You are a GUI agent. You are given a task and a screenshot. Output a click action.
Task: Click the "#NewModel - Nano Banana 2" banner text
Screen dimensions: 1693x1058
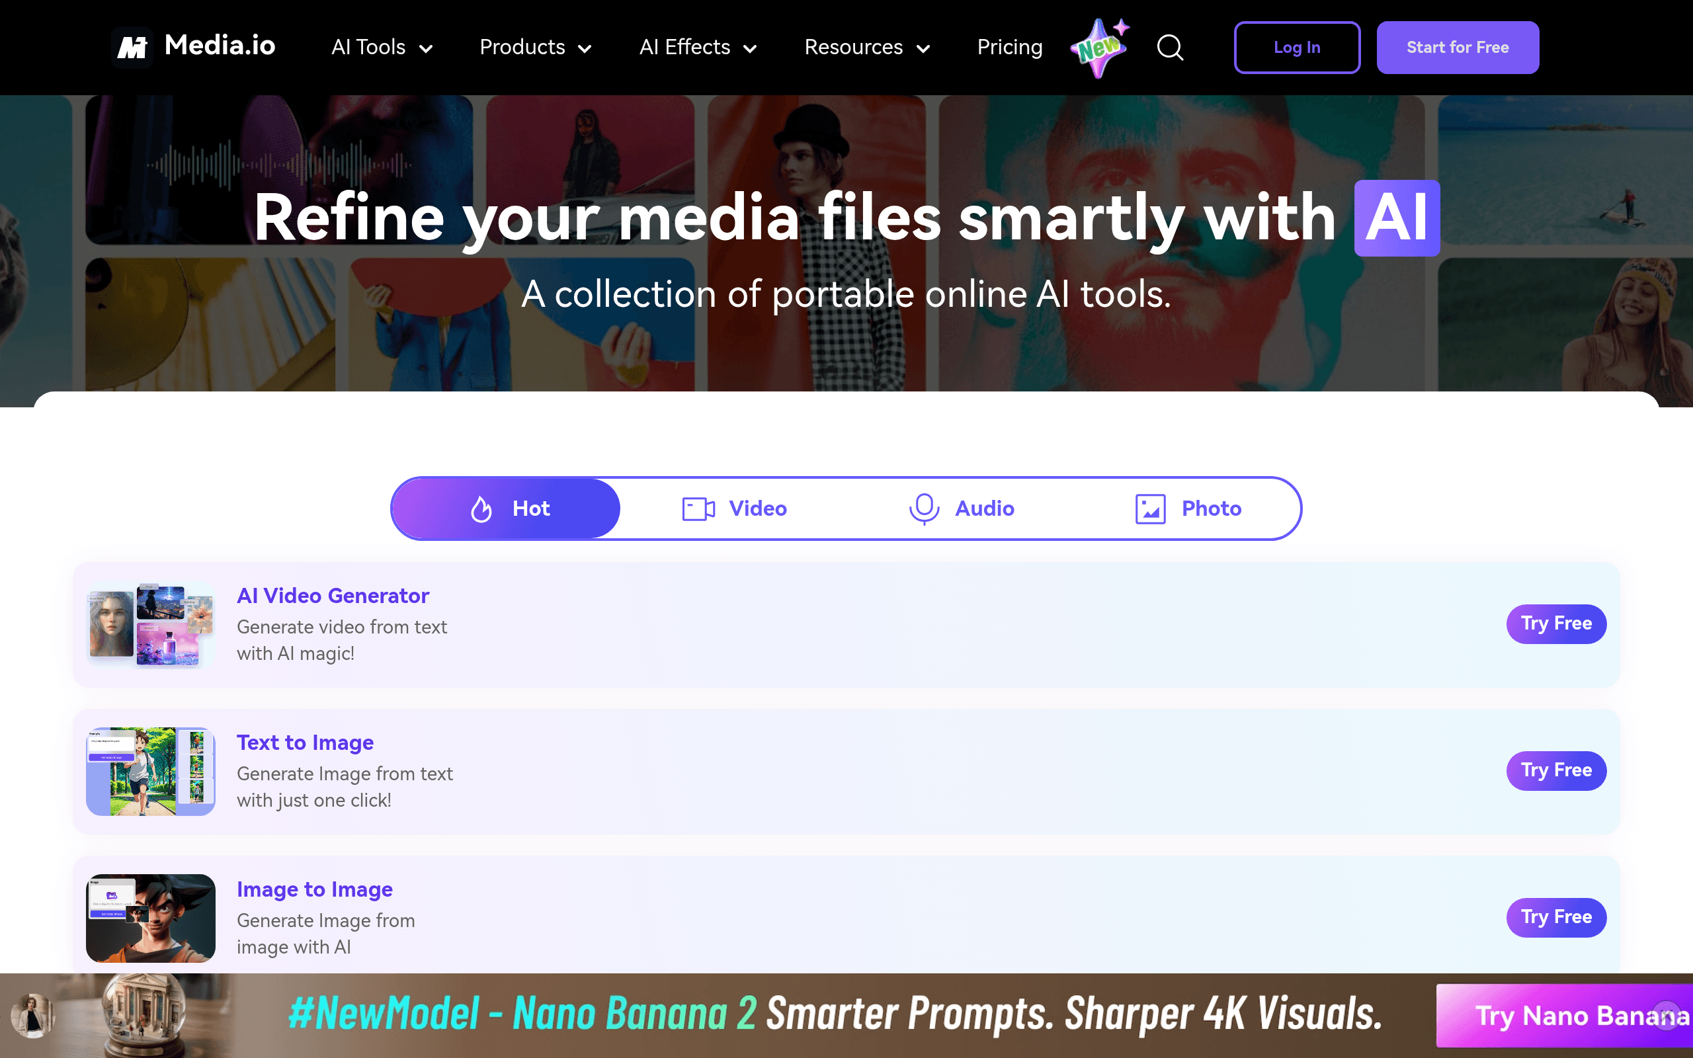[x=522, y=1014]
